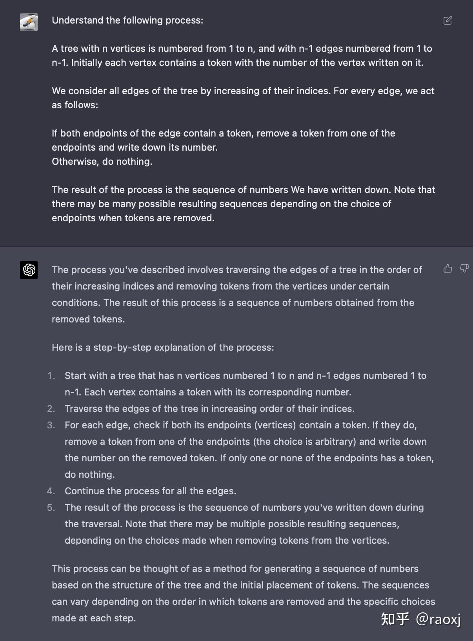473x641 pixels.
Task: Click list item 5 about the resulting sequence
Action: [244, 524]
